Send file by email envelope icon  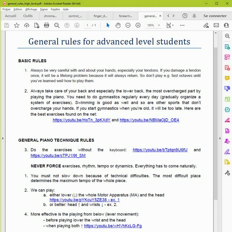point(216,25)
